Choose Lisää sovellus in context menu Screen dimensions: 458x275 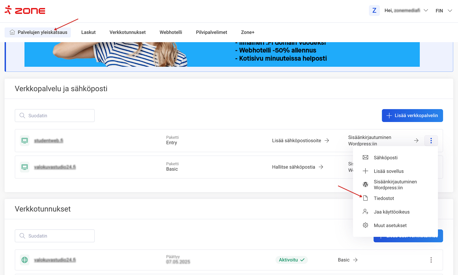[389, 171]
